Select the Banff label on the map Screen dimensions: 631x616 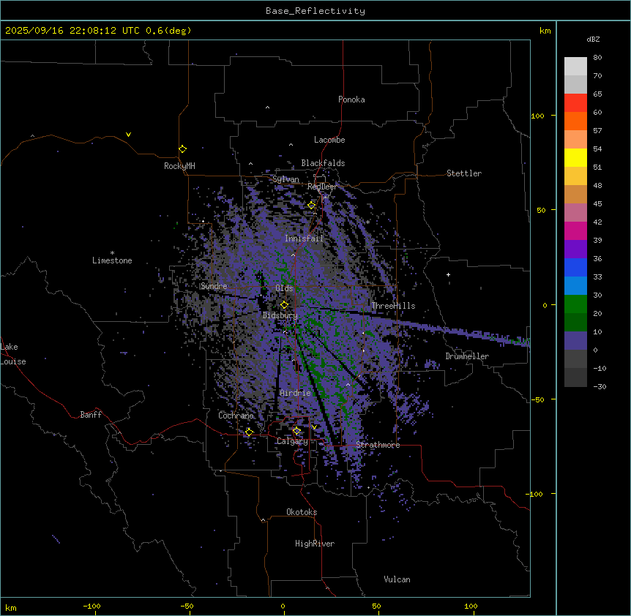pyautogui.click(x=91, y=416)
